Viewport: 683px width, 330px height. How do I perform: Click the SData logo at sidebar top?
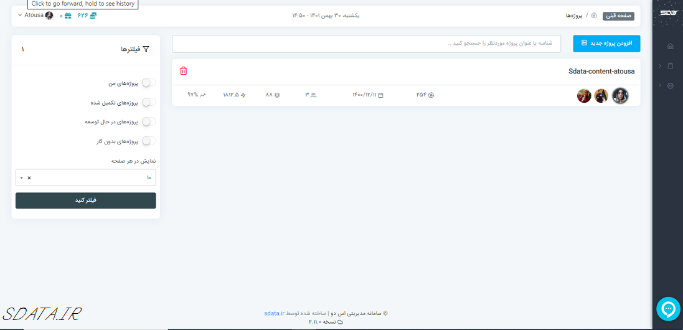point(669,12)
